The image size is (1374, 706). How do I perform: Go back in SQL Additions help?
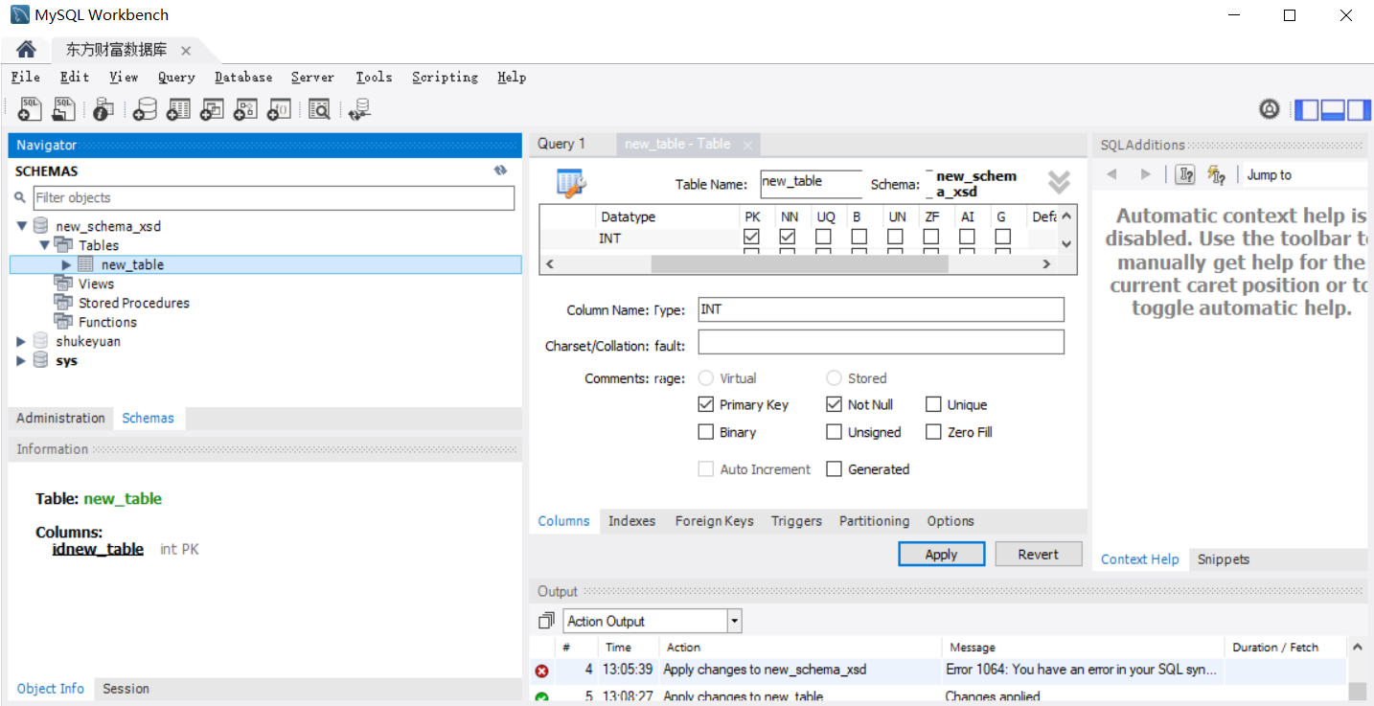click(1111, 174)
